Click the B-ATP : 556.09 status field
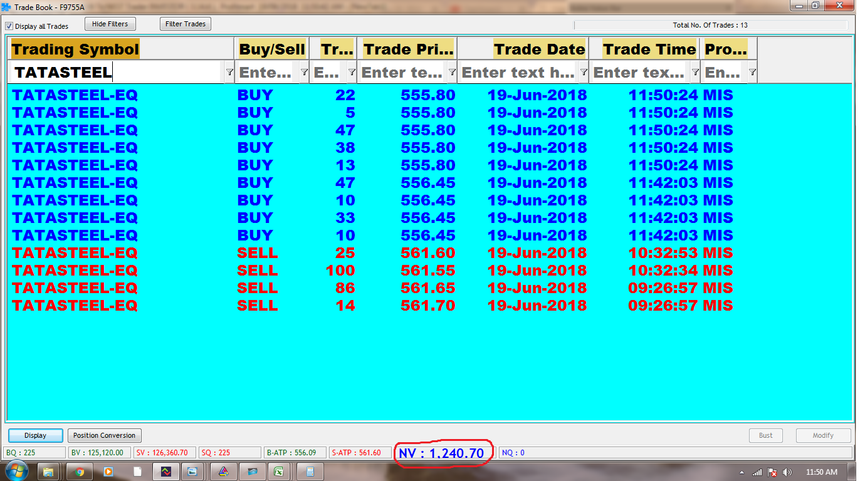The height and width of the screenshot is (481, 865). [295, 453]
